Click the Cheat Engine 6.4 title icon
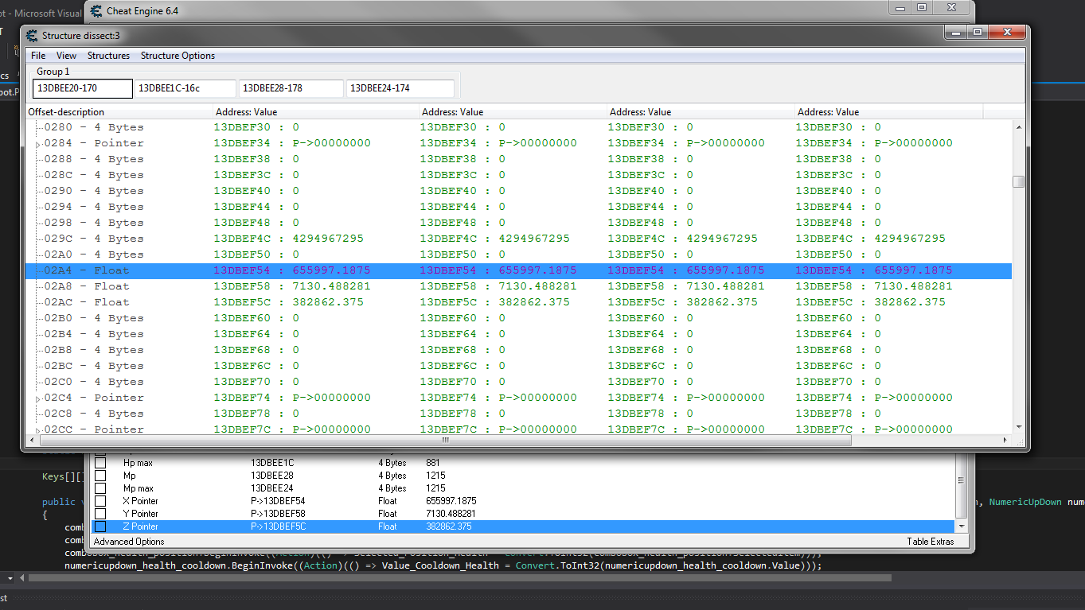1085x610 pixels. pos(96,11)
